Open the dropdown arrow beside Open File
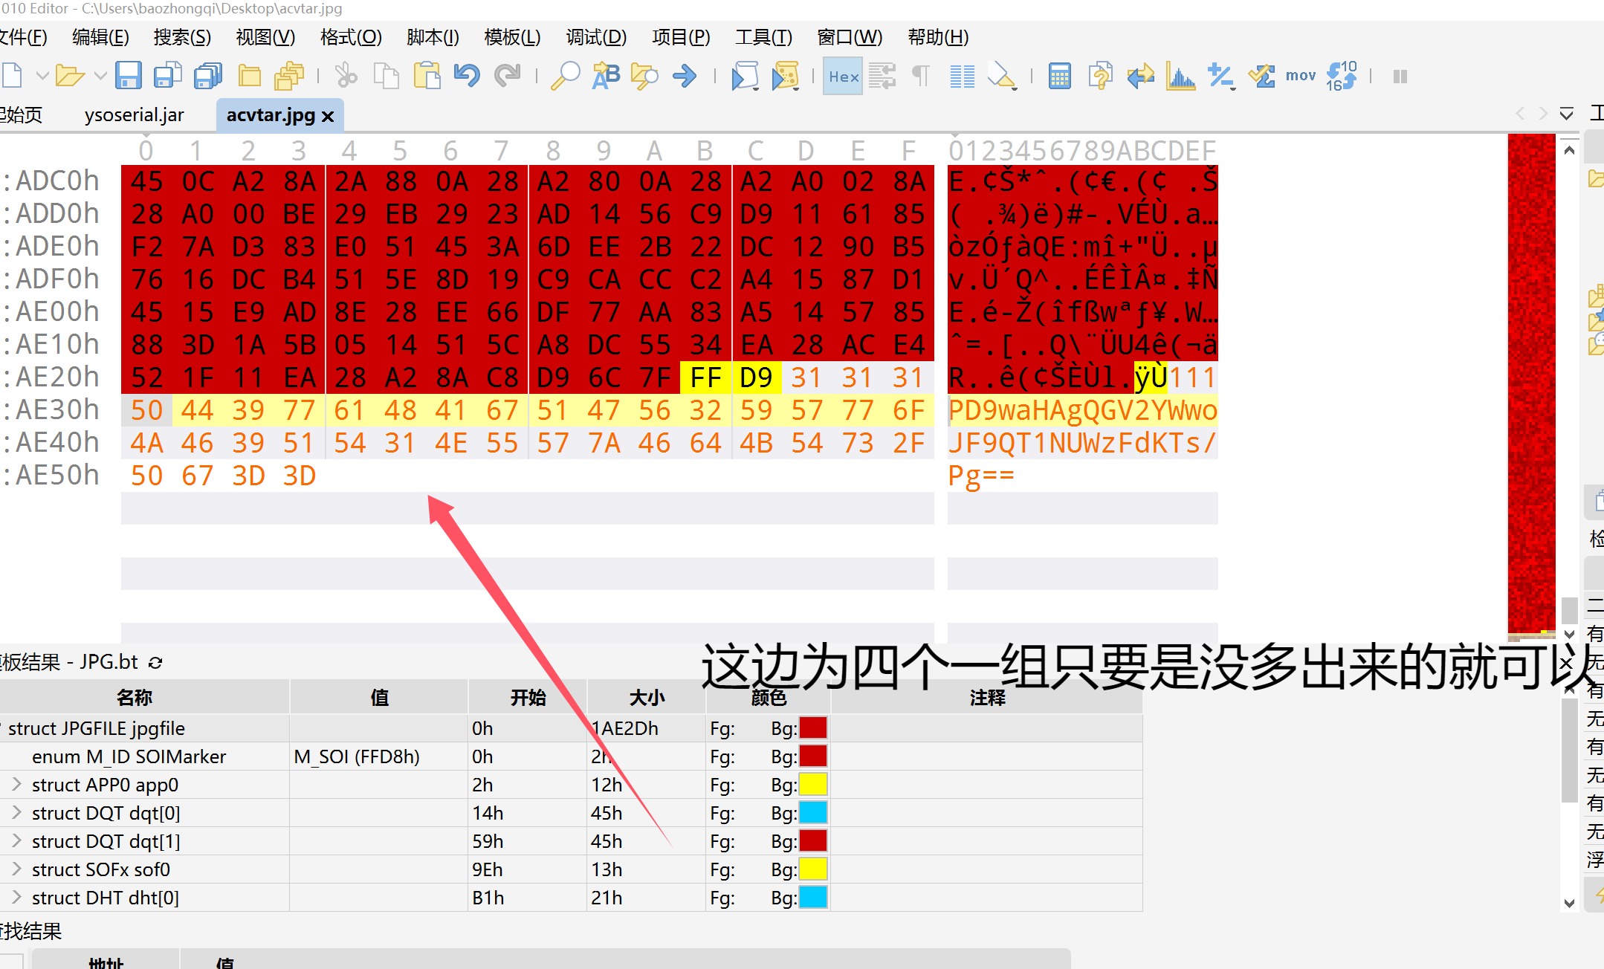Viewport: 1604px width, 969px height. tap(100, 76)
